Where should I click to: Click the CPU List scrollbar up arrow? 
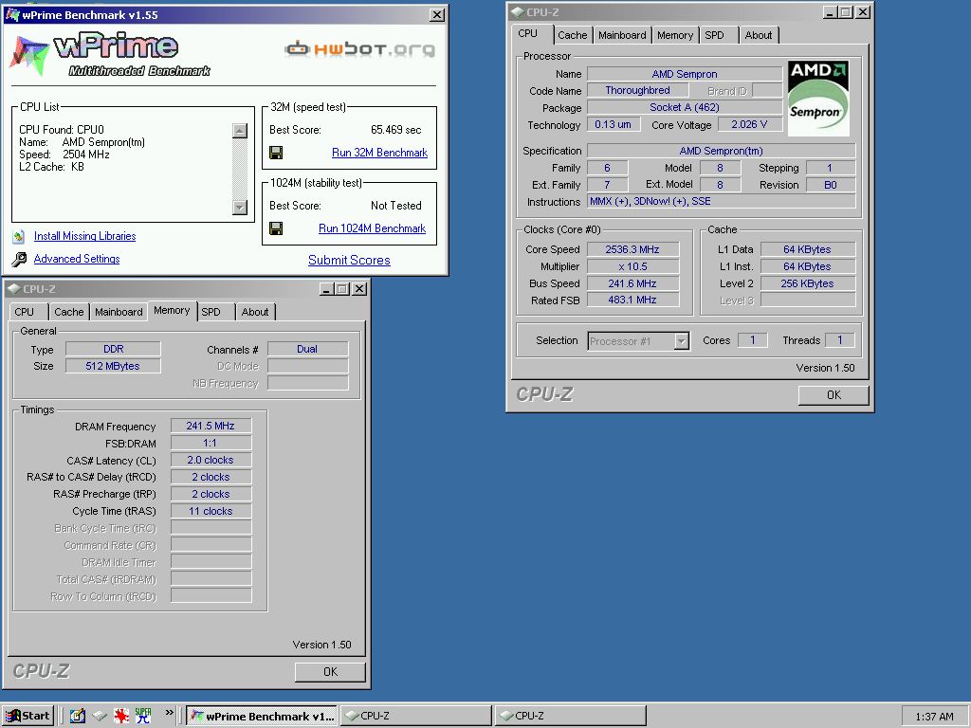(x=240, y=131)
